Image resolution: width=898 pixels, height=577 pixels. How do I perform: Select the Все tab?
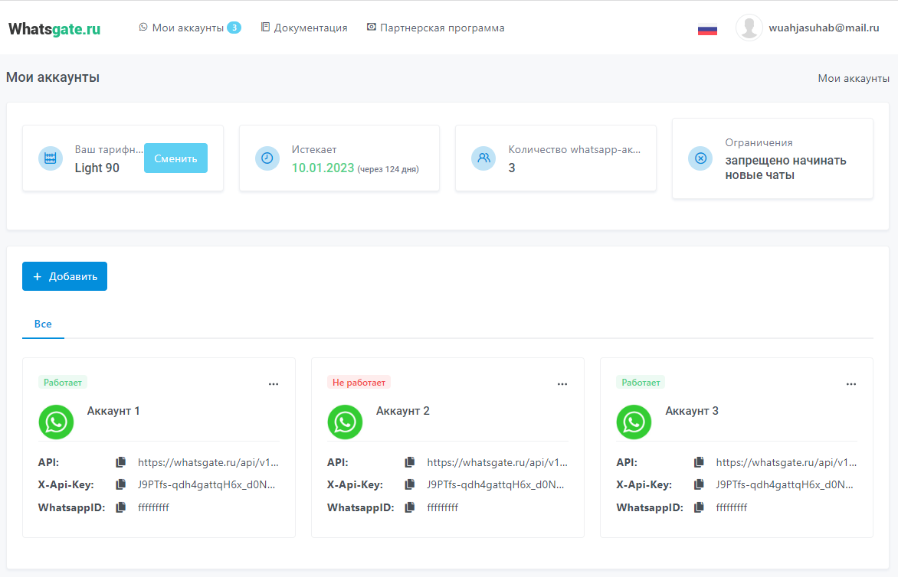43,324
